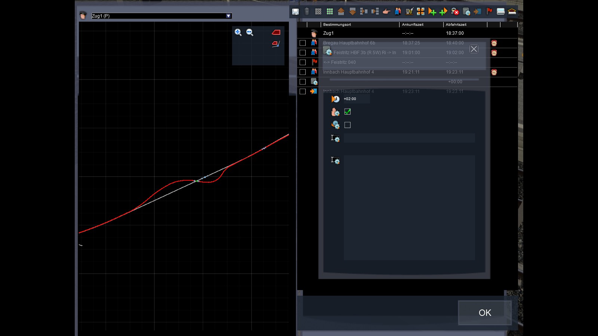Click the single-line text field in popup
The width and height of the screenshot is (598, 336).
click(409, 138)
